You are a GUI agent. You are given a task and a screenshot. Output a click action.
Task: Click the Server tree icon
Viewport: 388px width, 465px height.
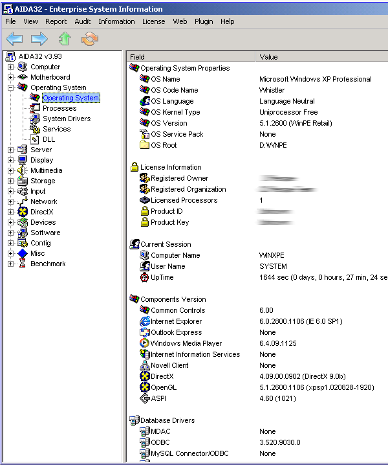[22, 150]
